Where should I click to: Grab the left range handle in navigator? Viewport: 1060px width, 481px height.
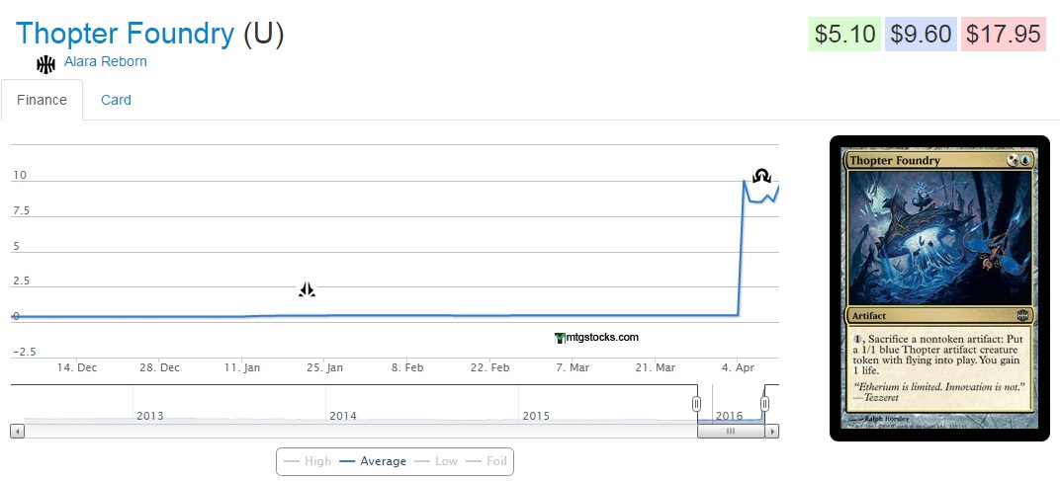click(696, 404)
